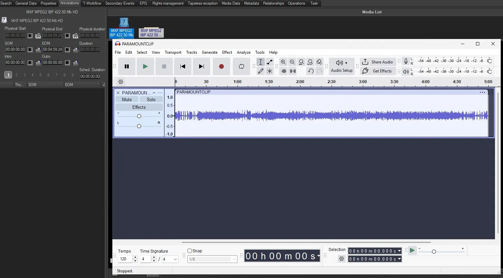Select the Envelope tool

click(x=270, y=62)
